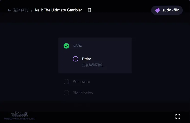Image resolution: width=190 pixels, height=123 pixels.
Task: Click the green checkmark beside NSBX
Action: pos(66,46)
